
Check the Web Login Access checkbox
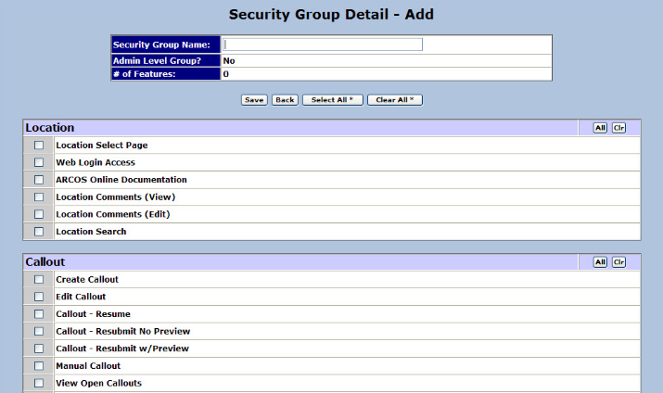(x=39, y=163)
